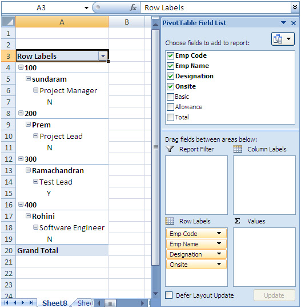Collapse the 100 group

click(21, 67)
